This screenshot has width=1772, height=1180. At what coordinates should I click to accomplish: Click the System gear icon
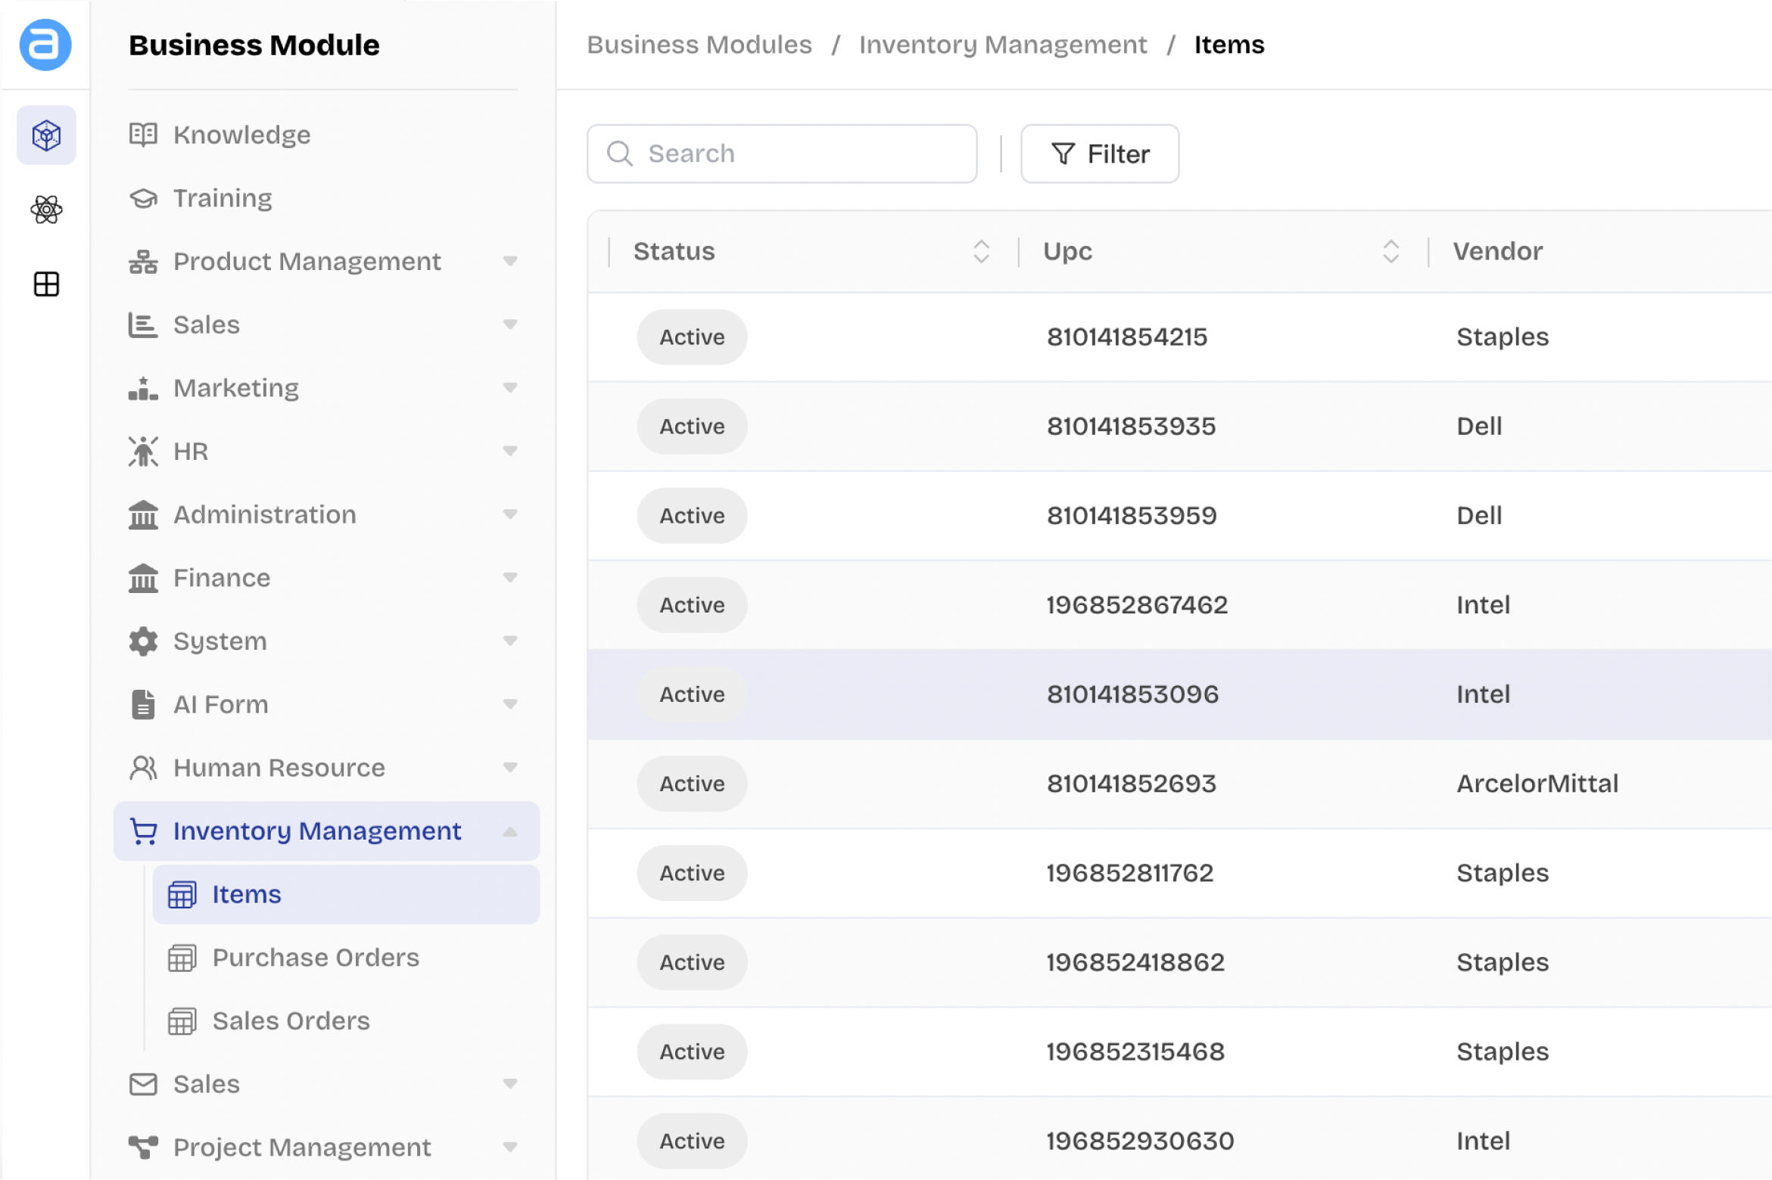(x=143, y=641)
